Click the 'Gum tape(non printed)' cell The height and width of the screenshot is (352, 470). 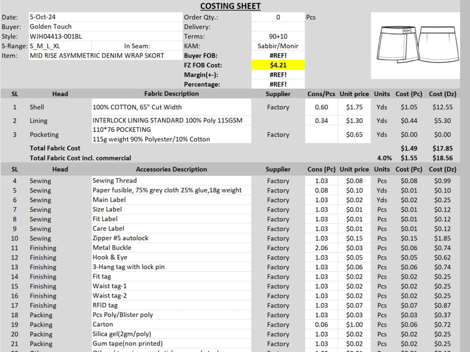[171, 344]
